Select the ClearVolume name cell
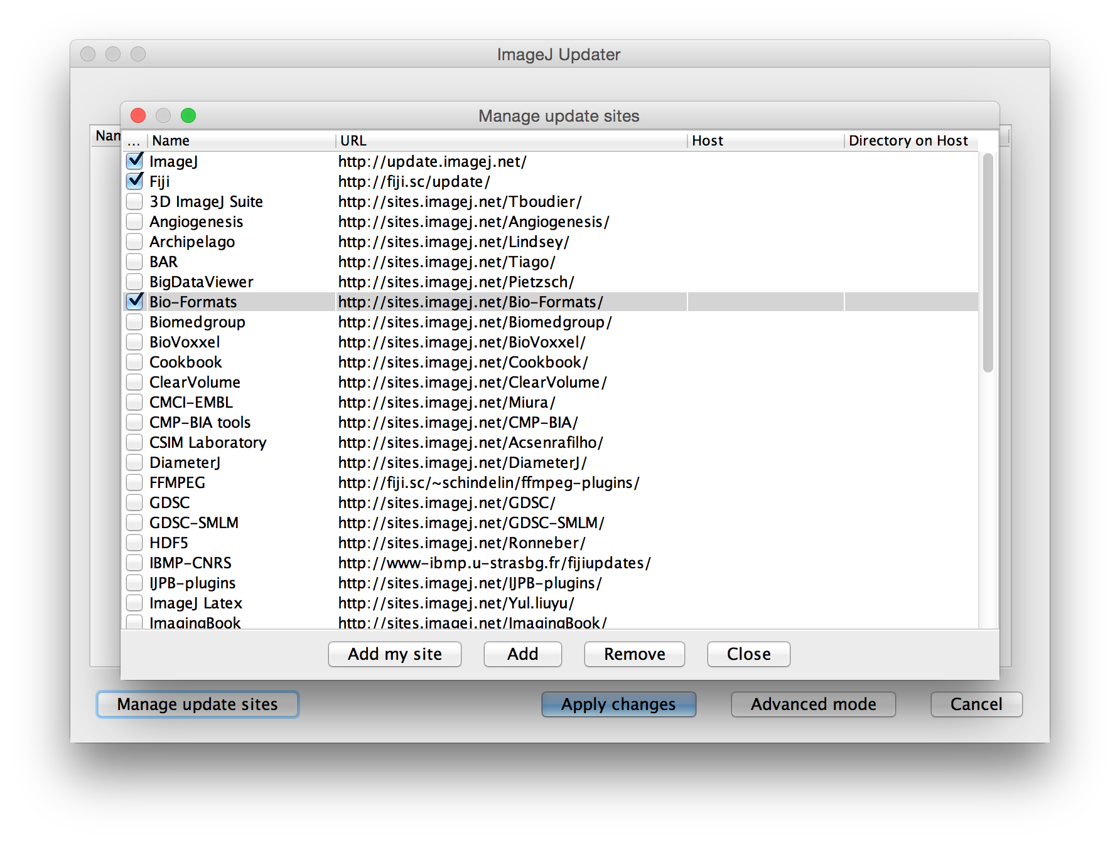The image size is (1120, 843). [x=241, y=382]
